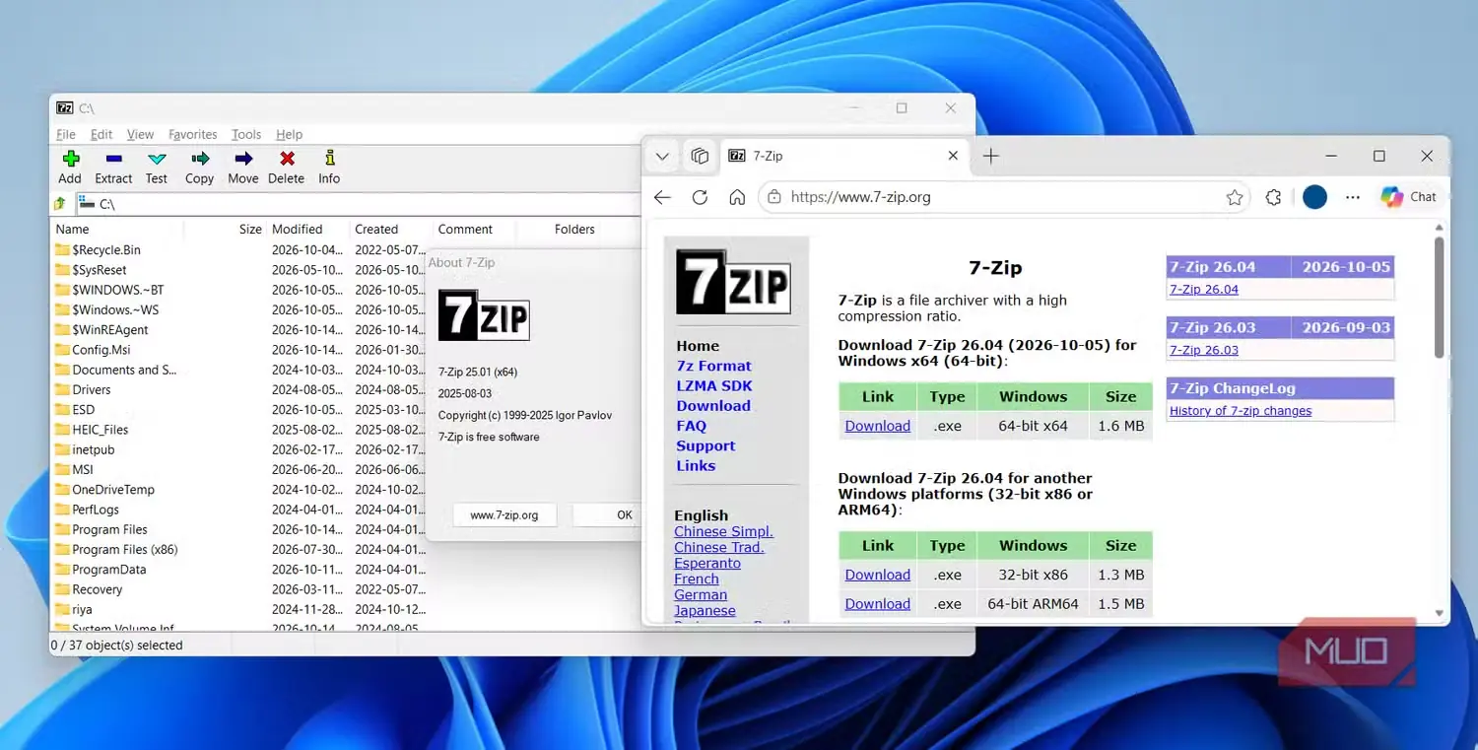This screenshot has height=750, width=1478.
Task: Open the browser profile avatar
Action: 1314,197
